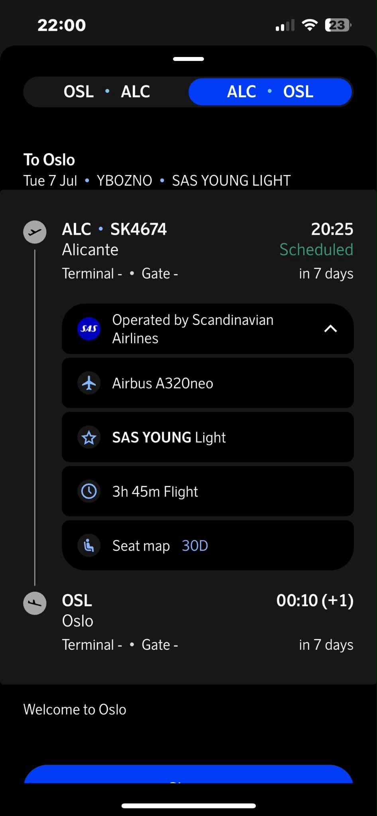Tap the airplane icon next to Airbus A320neo

(x=88, y=383)
